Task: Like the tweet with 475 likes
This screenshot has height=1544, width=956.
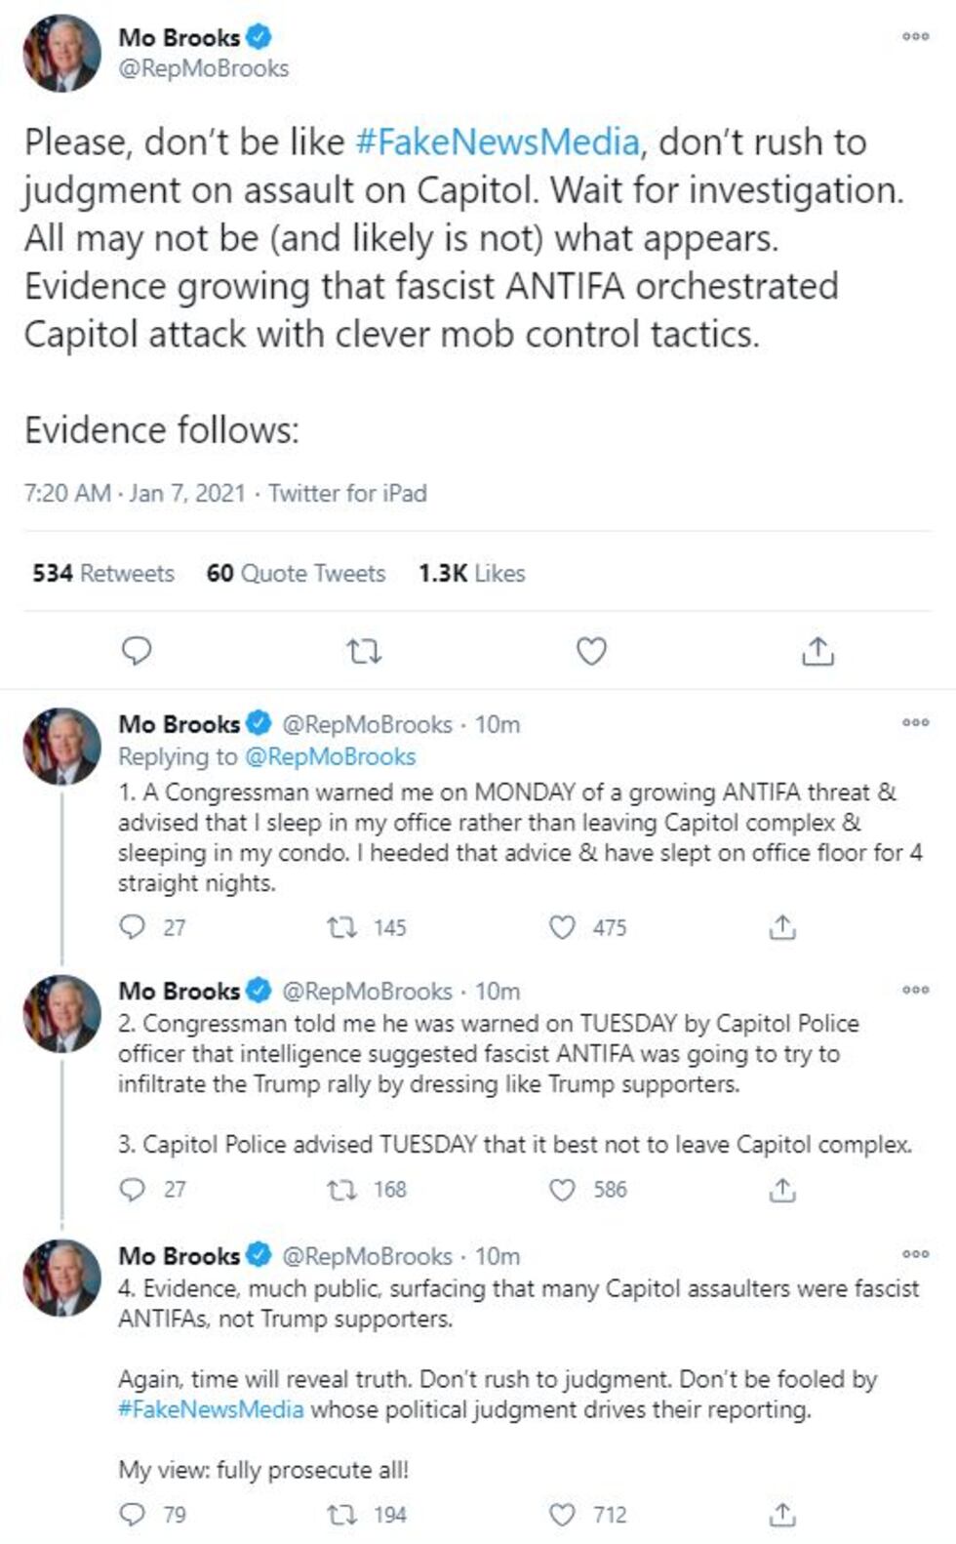Action: [x=563, y=927]
